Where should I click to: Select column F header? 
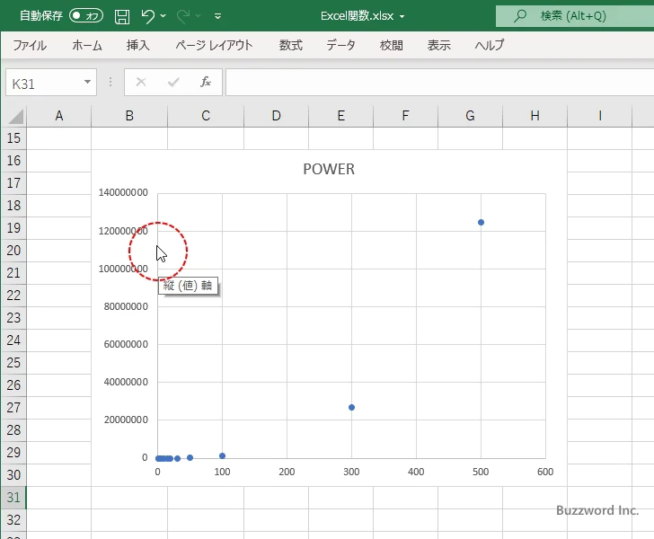[x=405, y=116]
